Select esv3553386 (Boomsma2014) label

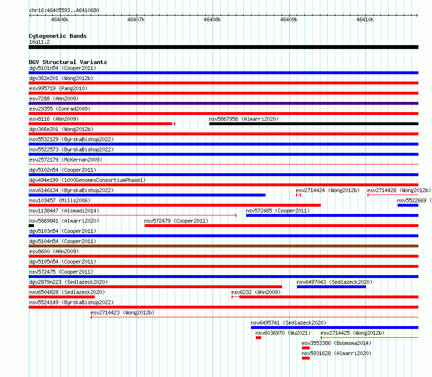(336, 343)
